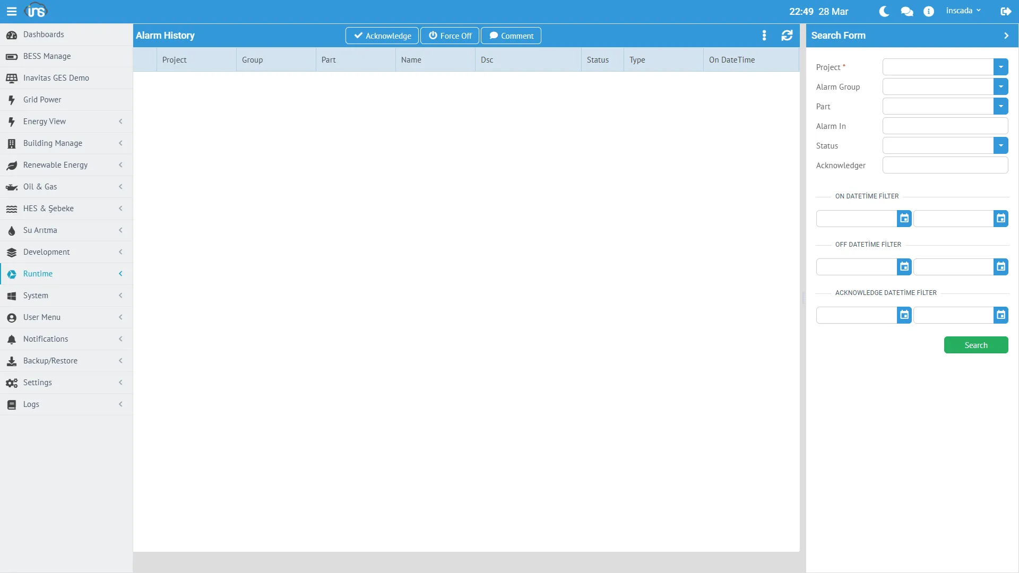Open the Dashboards menu item
1019x573 pixels.
[44, 34]
